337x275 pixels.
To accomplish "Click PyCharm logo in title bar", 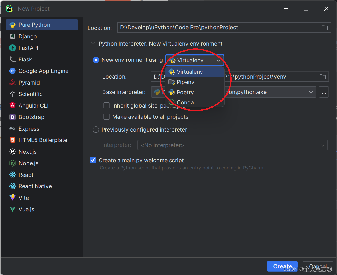I will coord(9,9).
